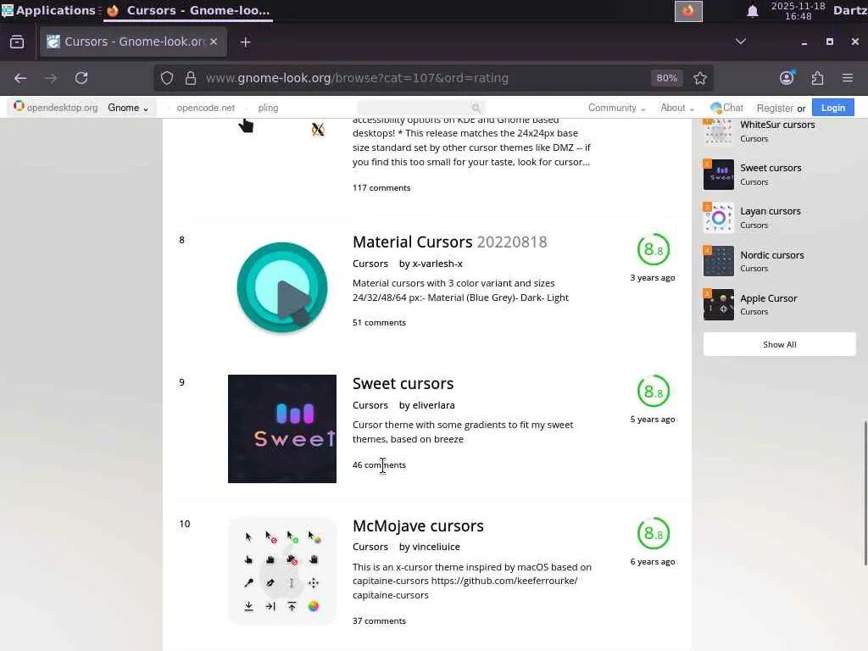
Task: Open author vinceliuice profile
Action: 437,547
